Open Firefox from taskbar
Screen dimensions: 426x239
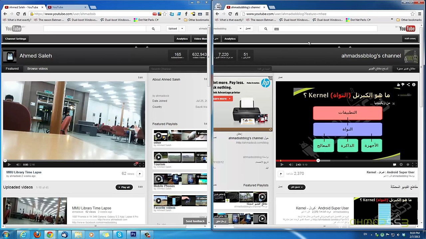tap(37, 235)
